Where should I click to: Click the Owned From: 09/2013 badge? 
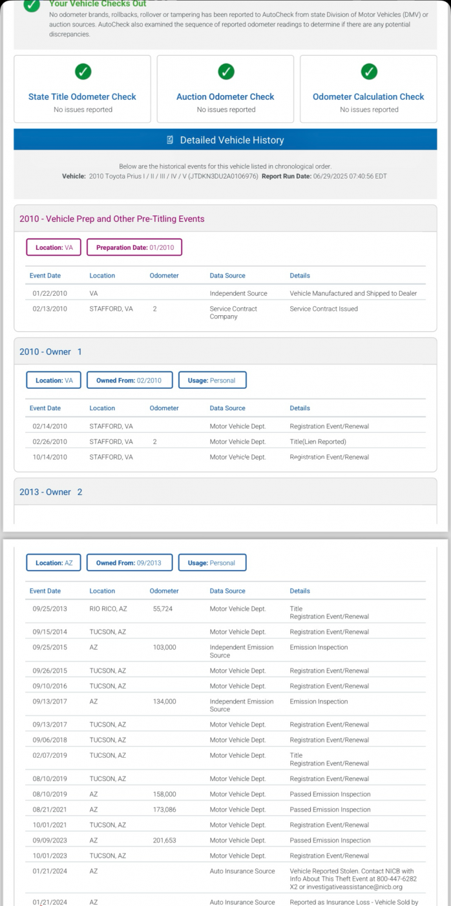coord(130,563)
